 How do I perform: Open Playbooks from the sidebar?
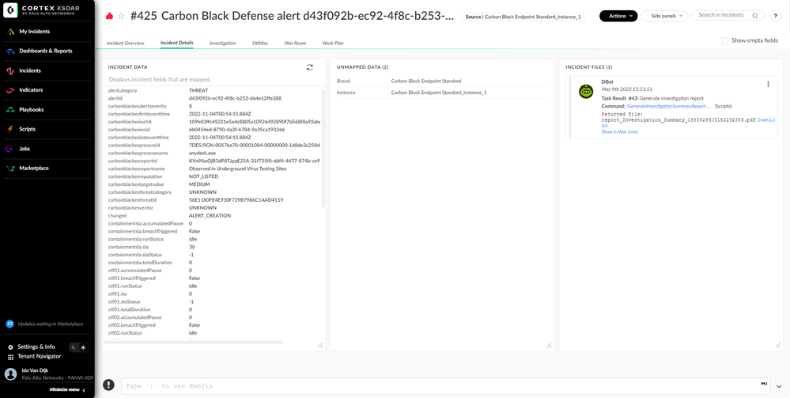(x=32, y=109)
